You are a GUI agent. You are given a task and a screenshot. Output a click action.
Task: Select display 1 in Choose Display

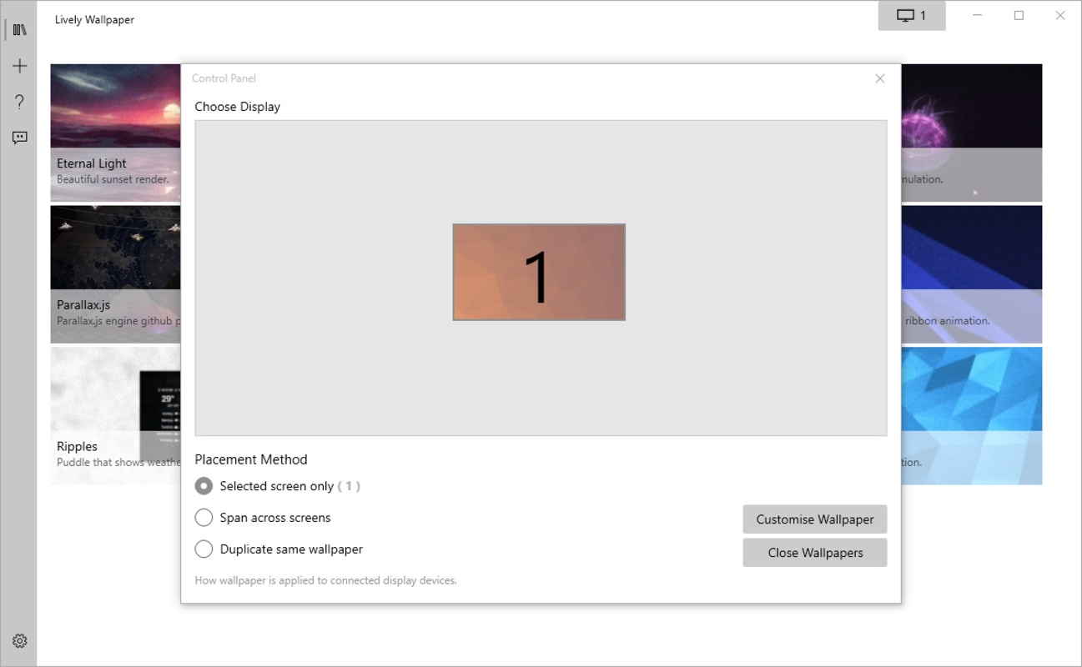coord(539,272)
